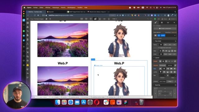Set display to None

click(x=175, y=61)
